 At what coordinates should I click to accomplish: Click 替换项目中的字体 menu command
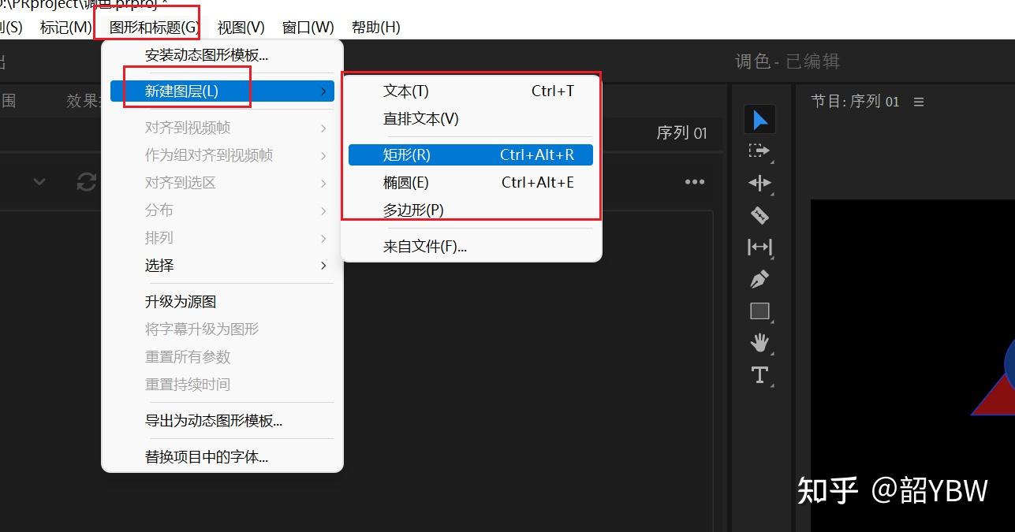click(x=206, y=456)
